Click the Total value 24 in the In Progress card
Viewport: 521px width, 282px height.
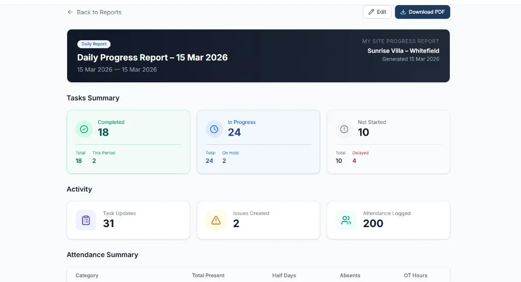209,161
